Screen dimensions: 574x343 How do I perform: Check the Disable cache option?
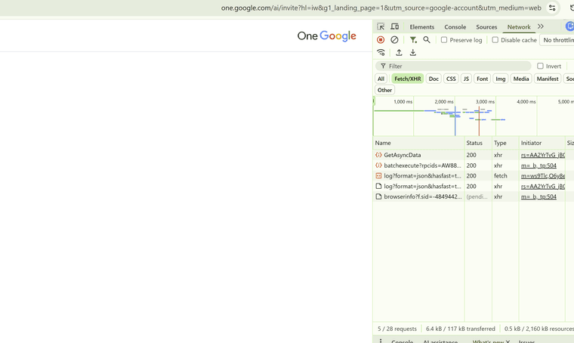495,40
